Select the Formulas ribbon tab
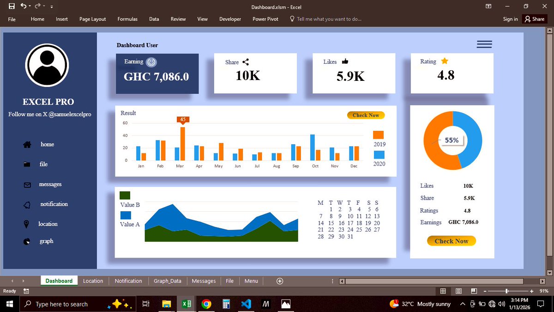Image resolution: width=554 pixels, height=312 pixels. (x=127, y=19)
